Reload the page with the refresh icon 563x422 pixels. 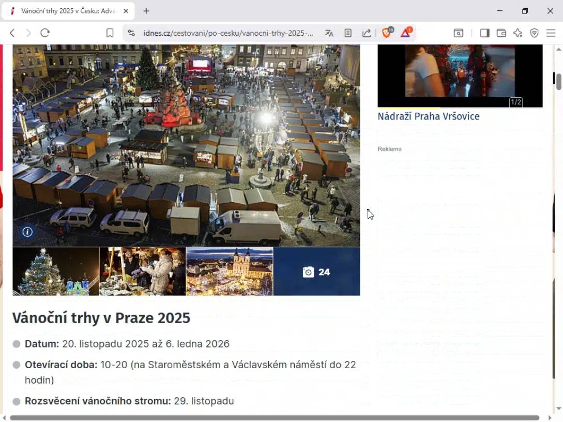(x=45, y=33)
